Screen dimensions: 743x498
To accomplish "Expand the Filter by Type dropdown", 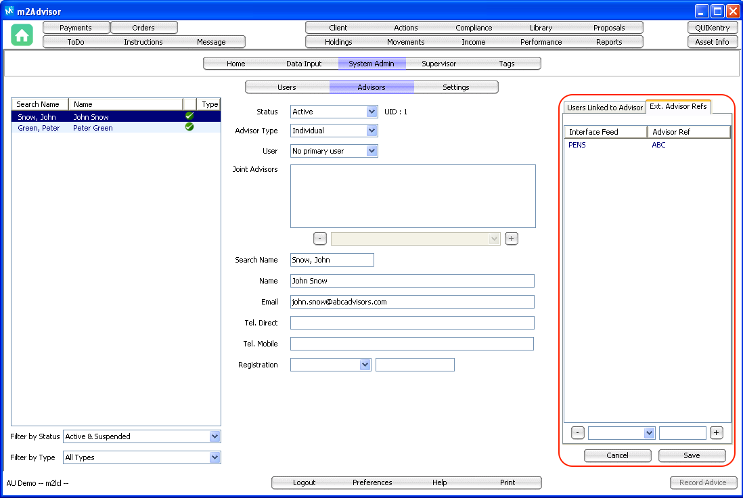I will [215, 458].
